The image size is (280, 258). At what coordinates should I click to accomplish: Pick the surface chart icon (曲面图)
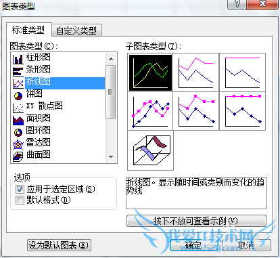[18, 156]
